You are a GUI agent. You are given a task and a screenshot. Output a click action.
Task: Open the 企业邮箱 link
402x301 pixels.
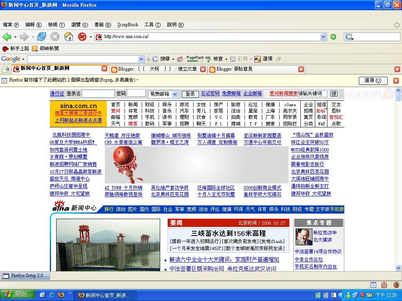[252, 93]
